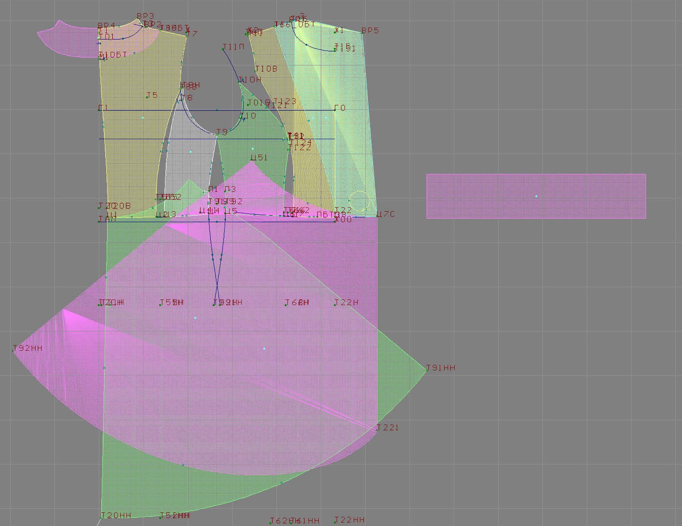682x526 pixels.
Task: Click the Т9 armhole bottom point
Action: point(217,134)
